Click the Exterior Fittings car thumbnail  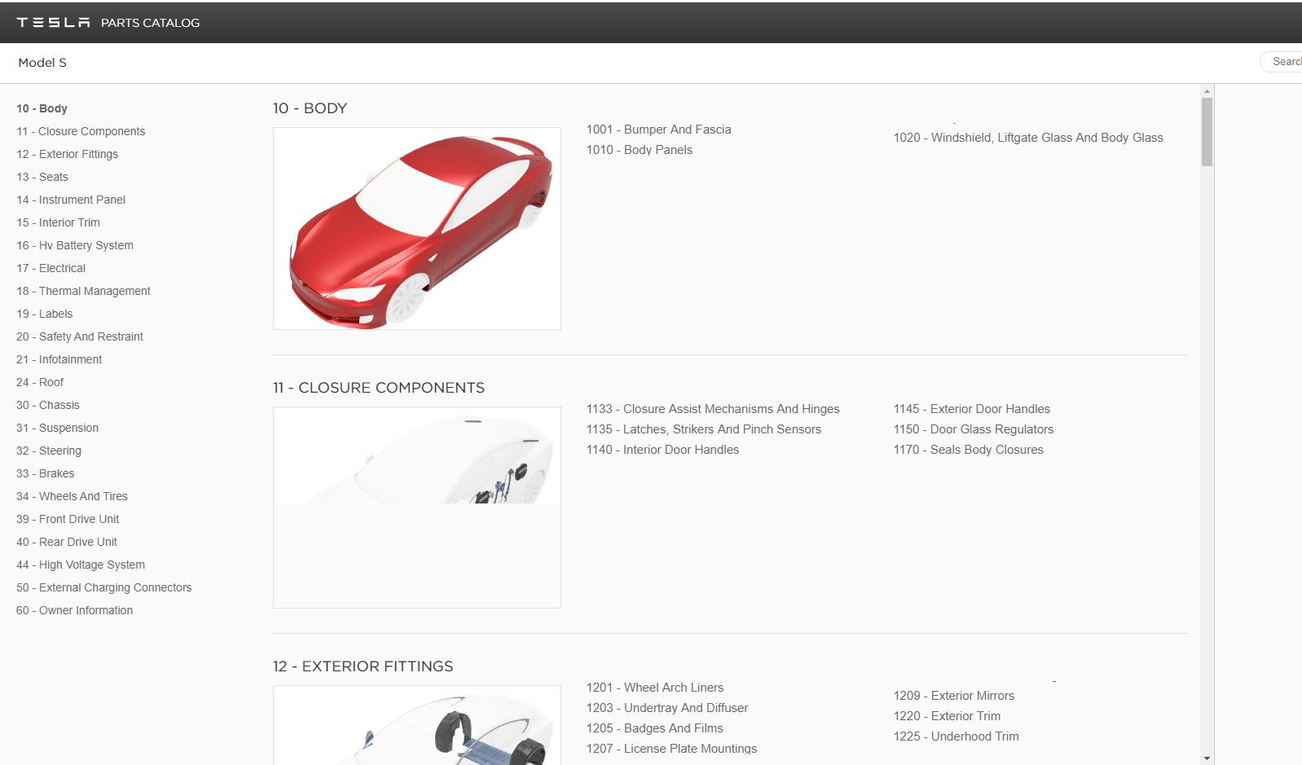(x=417, y=725)
